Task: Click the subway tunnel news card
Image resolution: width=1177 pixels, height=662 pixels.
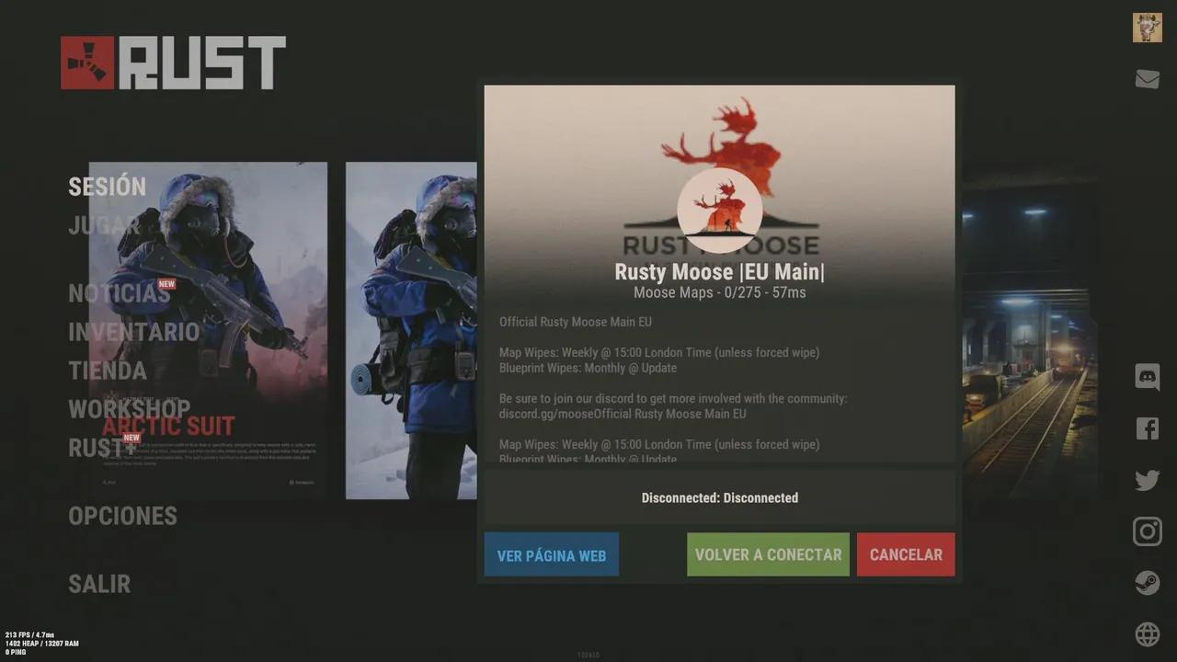Action: 1030,331
